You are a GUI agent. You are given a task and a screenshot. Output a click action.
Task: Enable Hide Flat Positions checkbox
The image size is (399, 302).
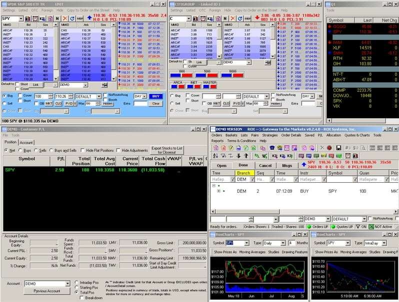(82, 150)
